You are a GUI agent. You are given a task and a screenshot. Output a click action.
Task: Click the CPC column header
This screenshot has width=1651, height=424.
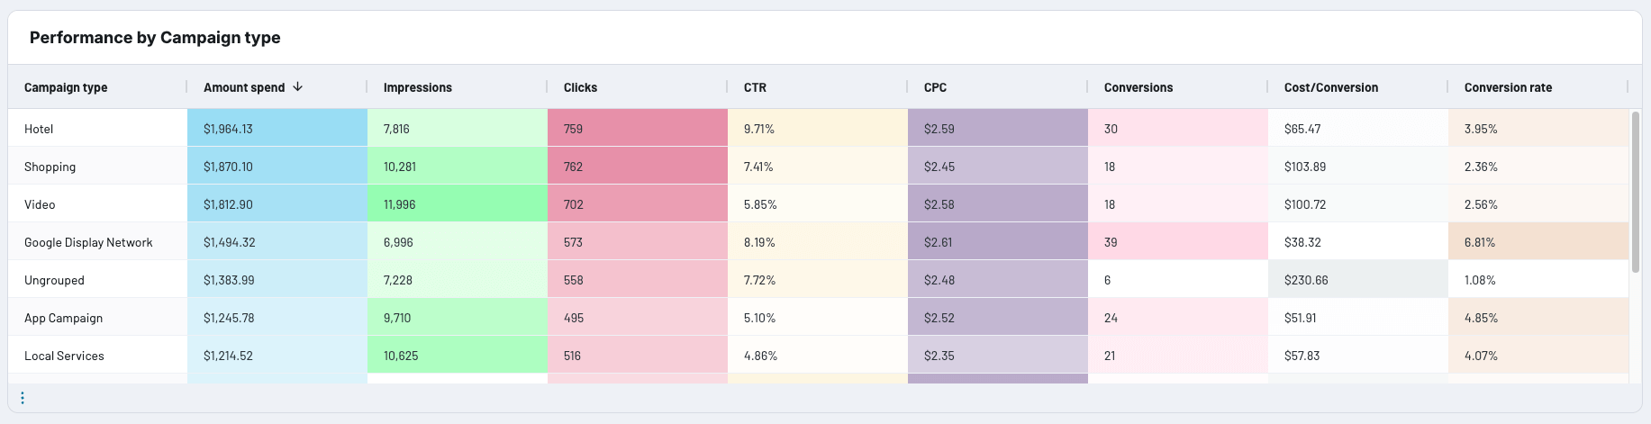pos(935,88)
